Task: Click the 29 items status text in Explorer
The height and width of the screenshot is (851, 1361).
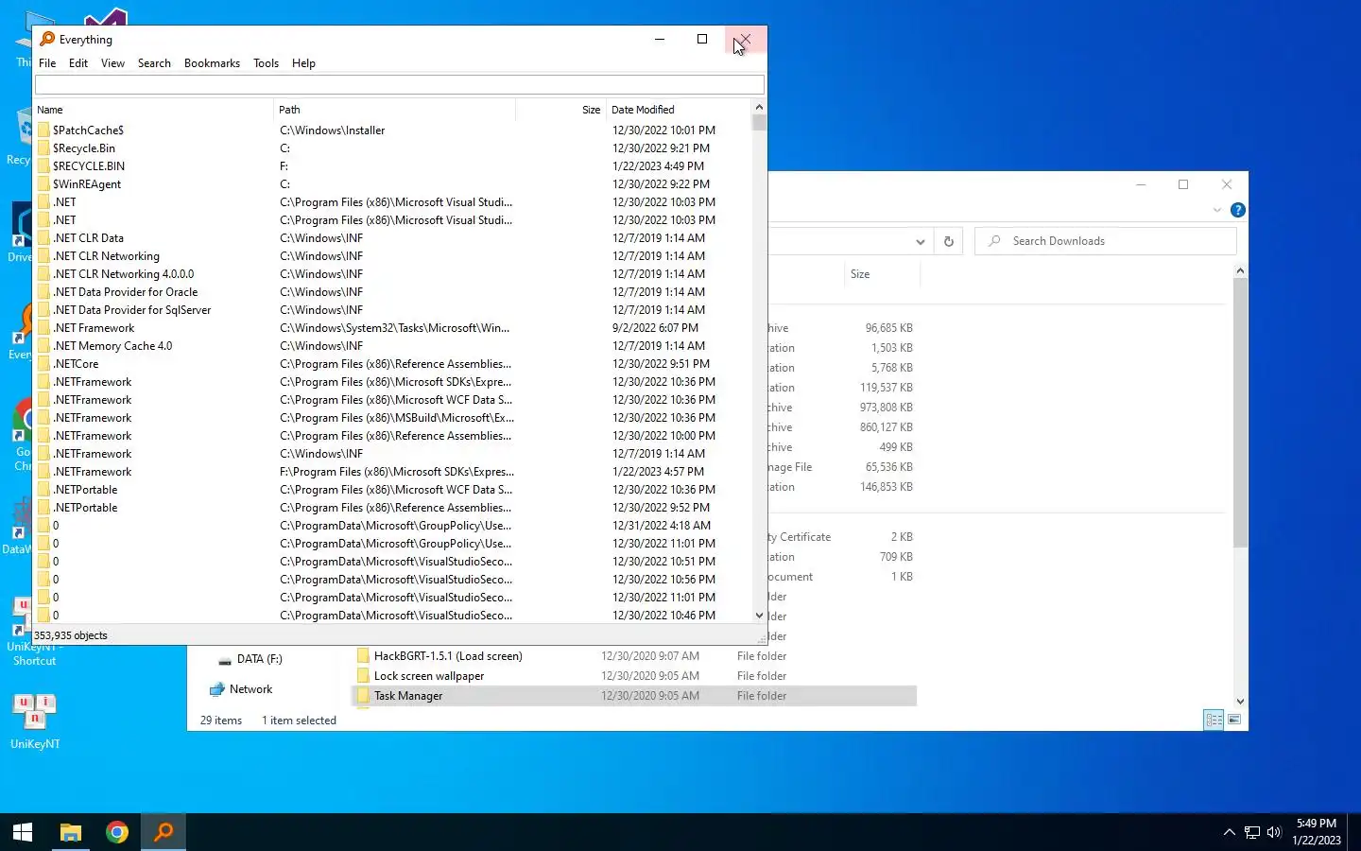Action: [221, 721]
